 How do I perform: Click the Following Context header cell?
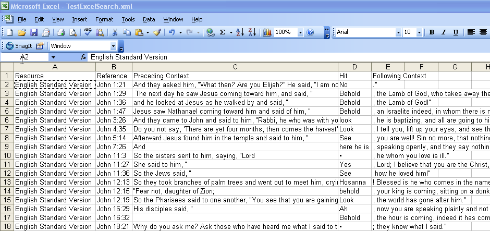point(388,76)
